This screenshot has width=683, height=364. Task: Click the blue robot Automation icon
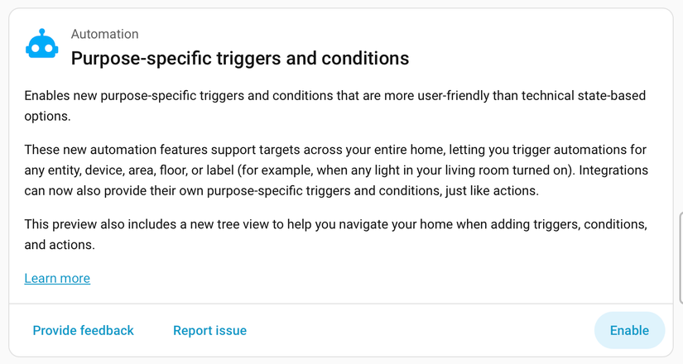point(41,45)
